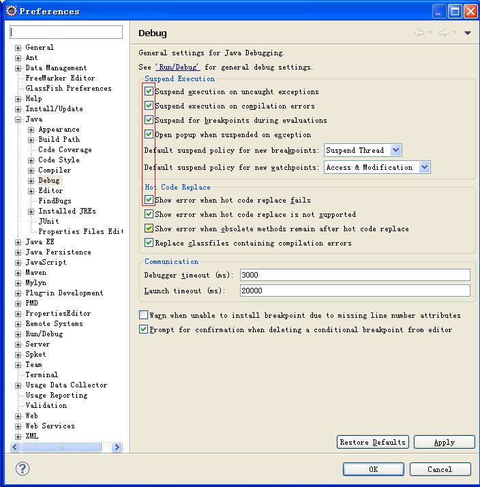
Task: Expand the Maven tree node
Action: click(18, 274)
